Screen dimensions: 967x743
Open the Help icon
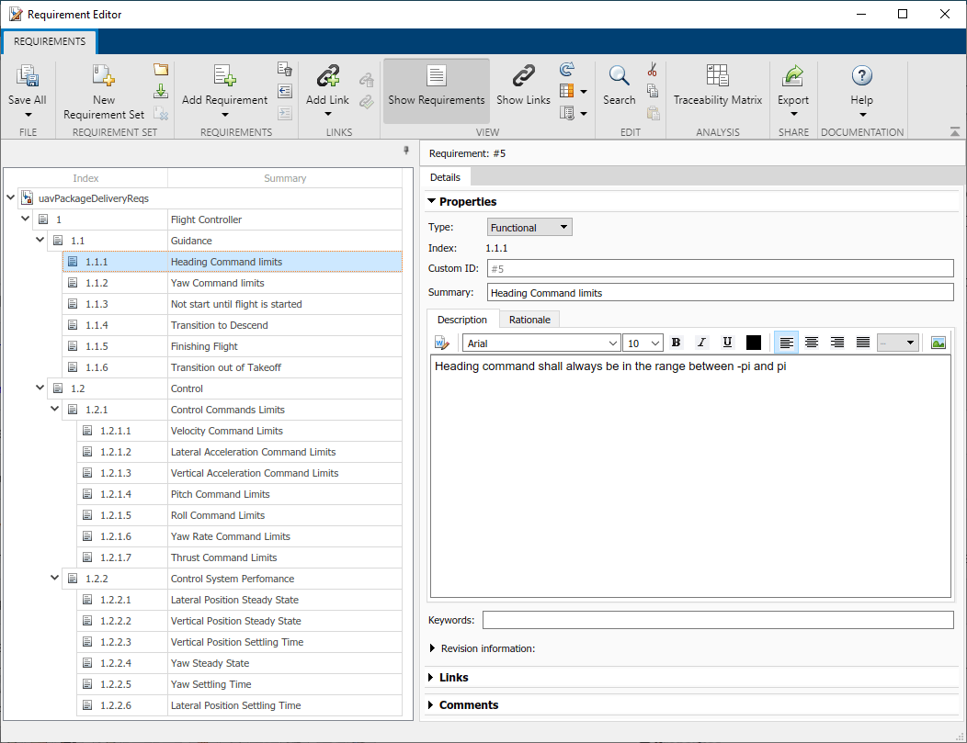coord(861,76)
